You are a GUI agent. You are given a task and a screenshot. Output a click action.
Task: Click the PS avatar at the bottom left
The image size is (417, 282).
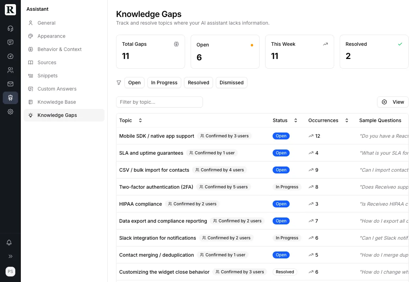coord(10,272)
